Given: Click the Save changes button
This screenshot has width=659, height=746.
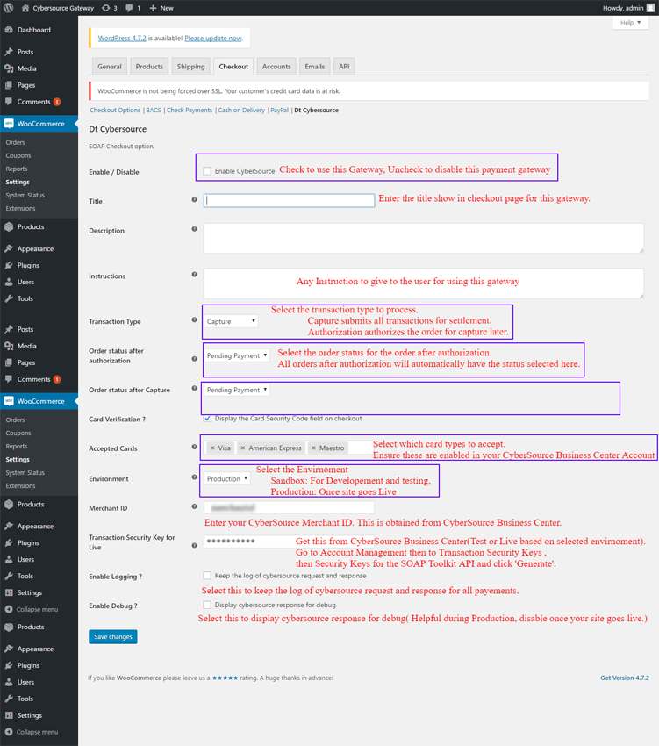Looking at the screenshot, I should coord(113,636).
